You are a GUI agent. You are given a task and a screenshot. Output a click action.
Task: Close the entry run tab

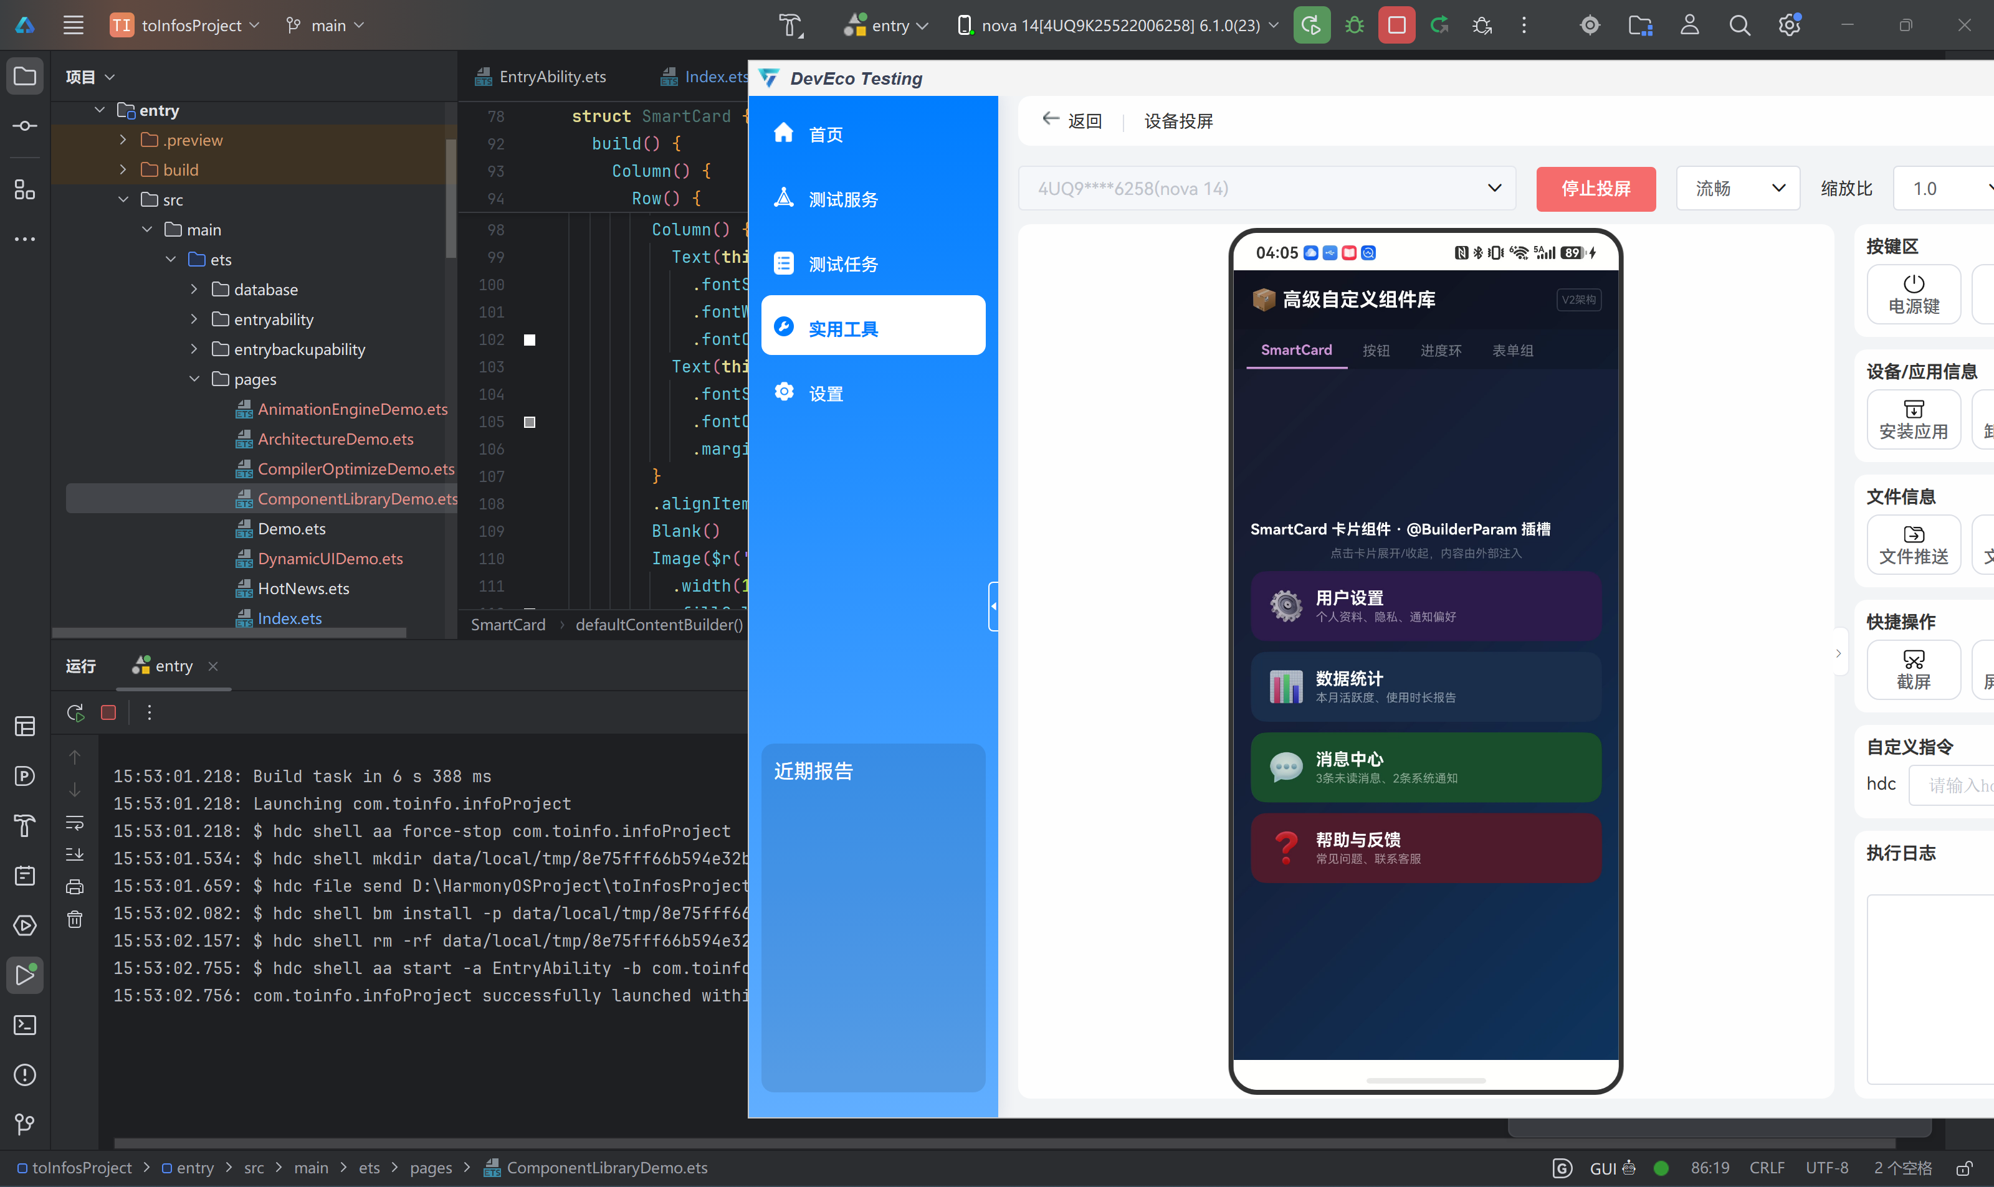(213, 666)
